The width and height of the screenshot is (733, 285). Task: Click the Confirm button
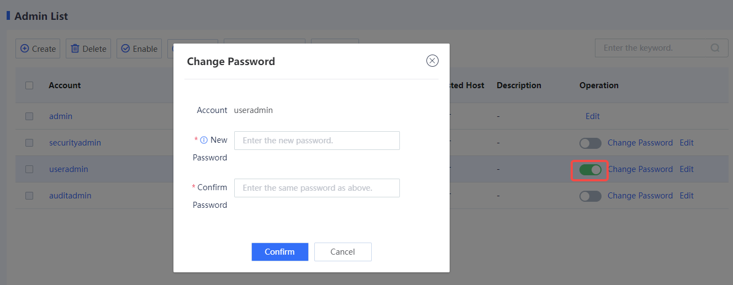[x=280, y=252]
